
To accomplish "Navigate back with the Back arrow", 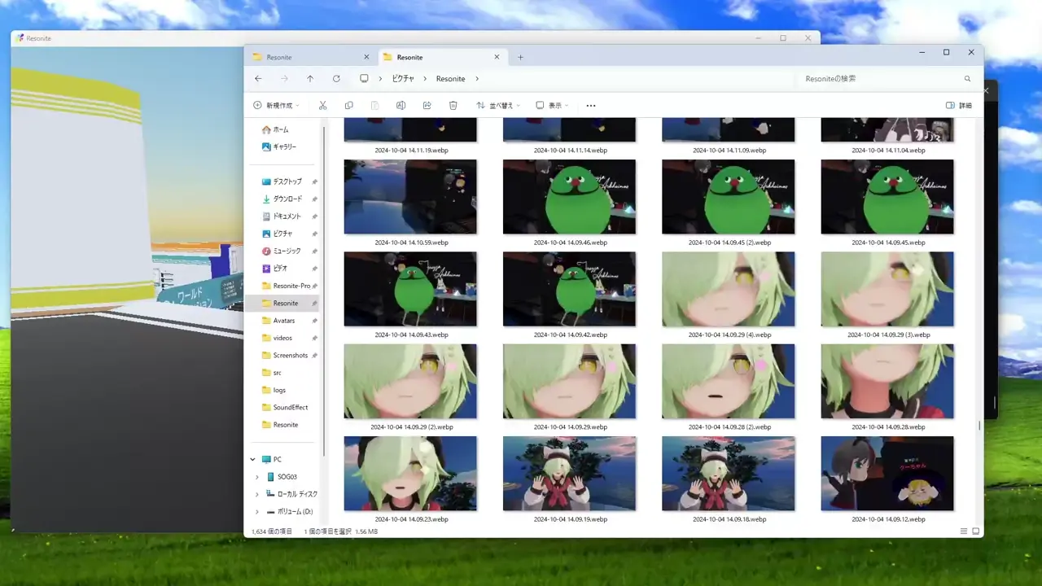I will pyautogui.click(x=258, y=79).
